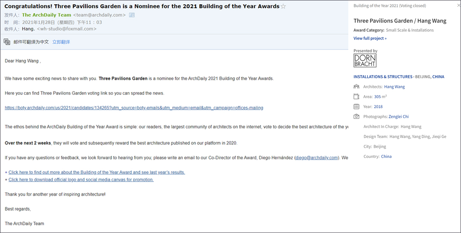Open the contact card icon beside team@archdaily.com

coord(132,15)
